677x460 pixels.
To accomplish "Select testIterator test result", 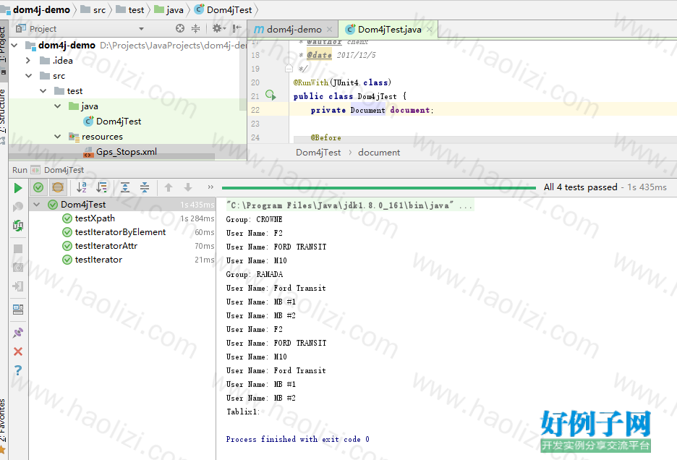I will click(98, 260).
